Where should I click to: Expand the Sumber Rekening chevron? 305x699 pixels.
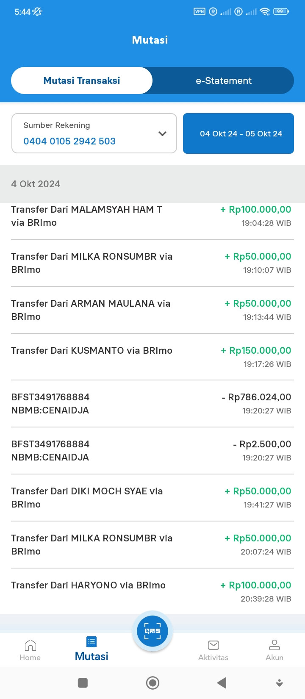162,133
